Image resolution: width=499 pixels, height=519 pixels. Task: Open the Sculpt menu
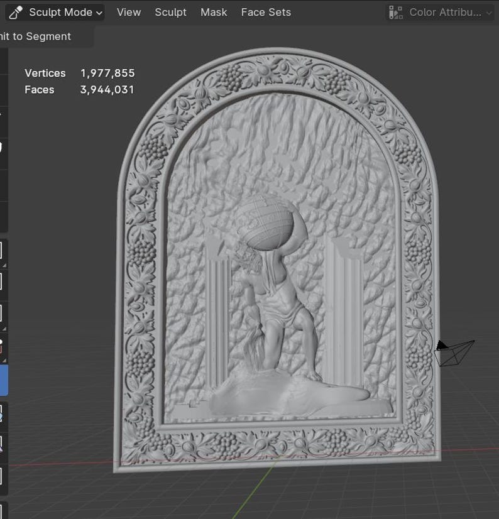tap(170, 12)
